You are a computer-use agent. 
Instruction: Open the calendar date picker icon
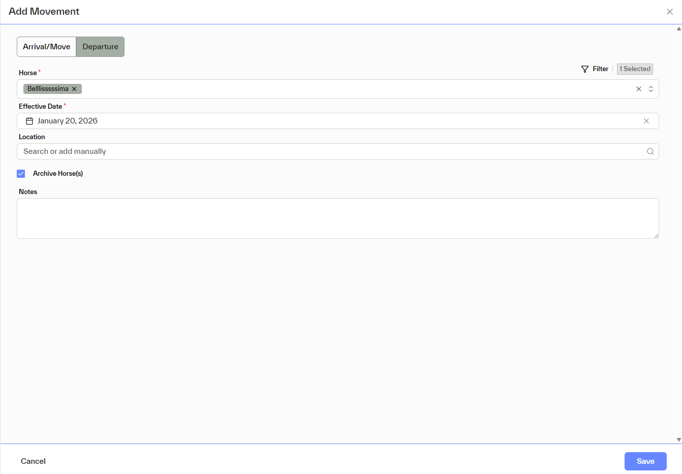click(x=29, y=121)
